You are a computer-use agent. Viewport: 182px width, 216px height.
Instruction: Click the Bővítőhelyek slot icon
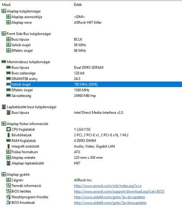(9, 135)
